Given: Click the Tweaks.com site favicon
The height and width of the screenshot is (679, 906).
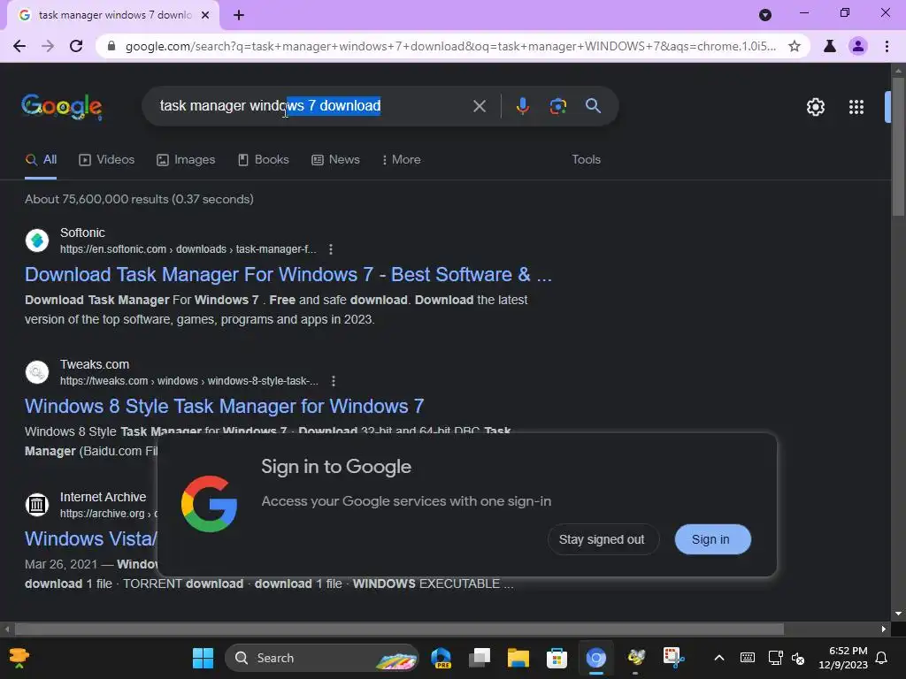Looking at the screenshot, I should click(37, 372).
